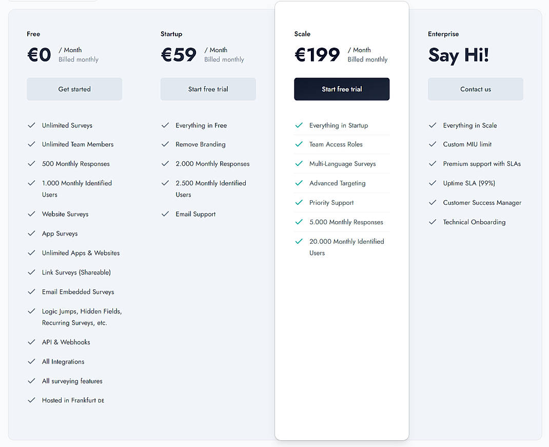Click the check icon next to "Priority Support"

(299, 203)
